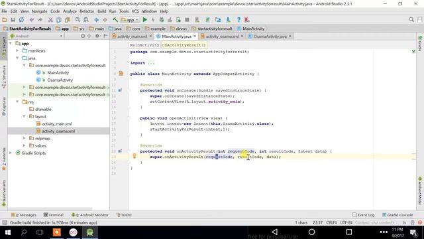The width and height of the screenshot is (424, 239).
Task: Select MainActivity in the project tree
Action: [x=58, y=72]
